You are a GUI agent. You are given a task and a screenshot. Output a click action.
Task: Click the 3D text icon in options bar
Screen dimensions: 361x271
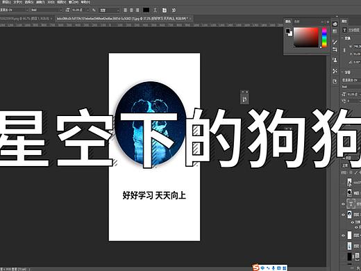pyautogui.click(x=174, y=10)
